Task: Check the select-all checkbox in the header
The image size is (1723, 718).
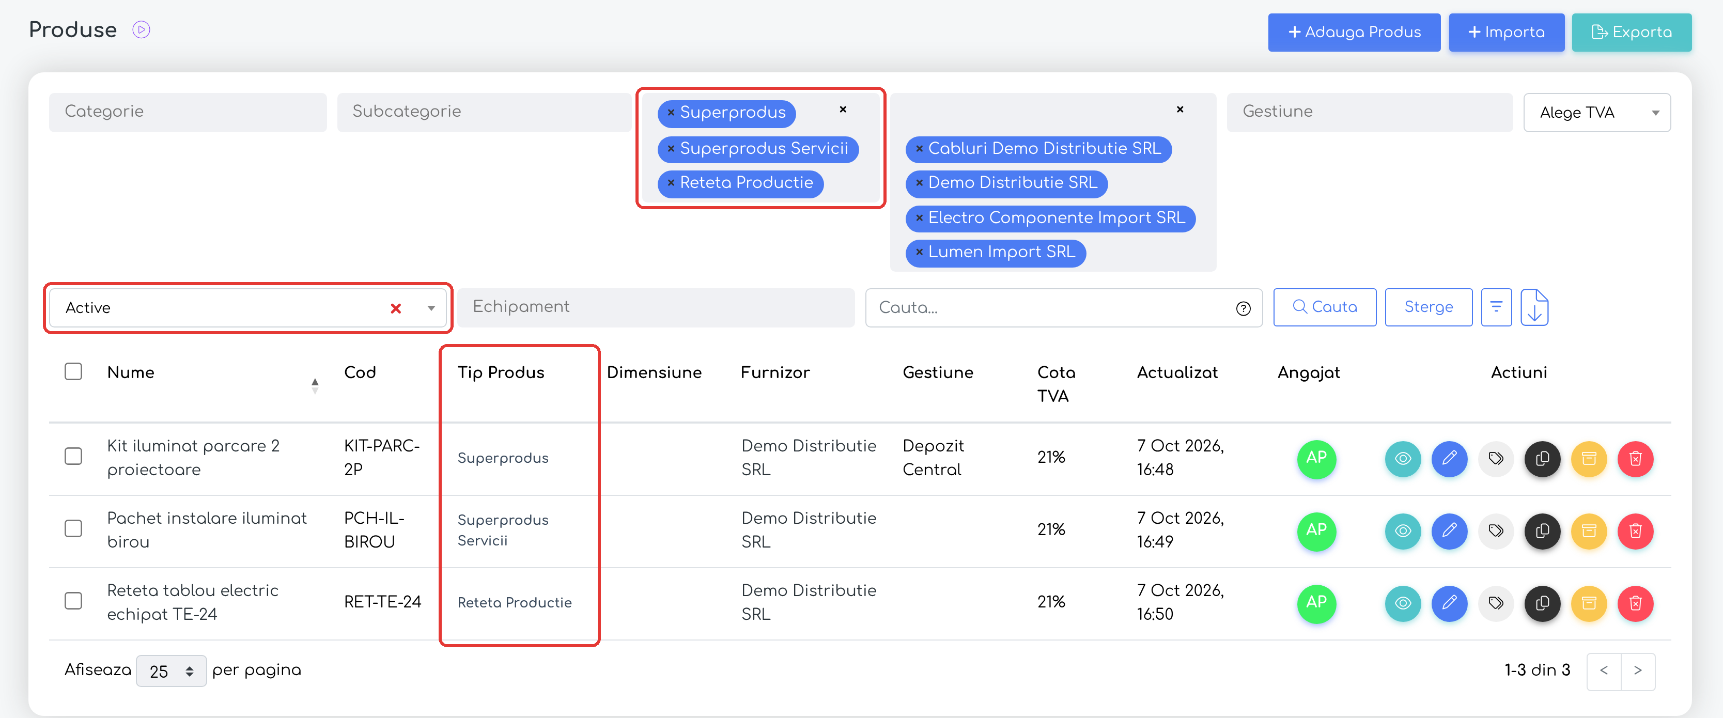Action: point(73,372)
